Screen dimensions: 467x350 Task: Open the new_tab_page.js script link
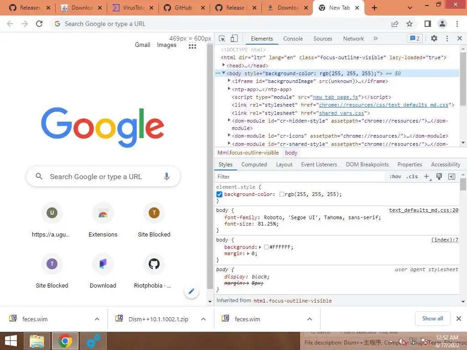point(335,98)
